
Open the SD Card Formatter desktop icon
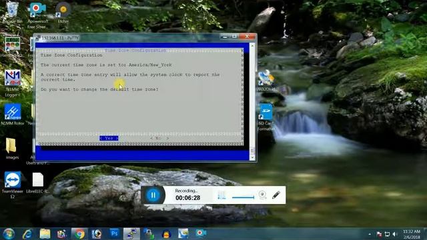click(266, 117)
